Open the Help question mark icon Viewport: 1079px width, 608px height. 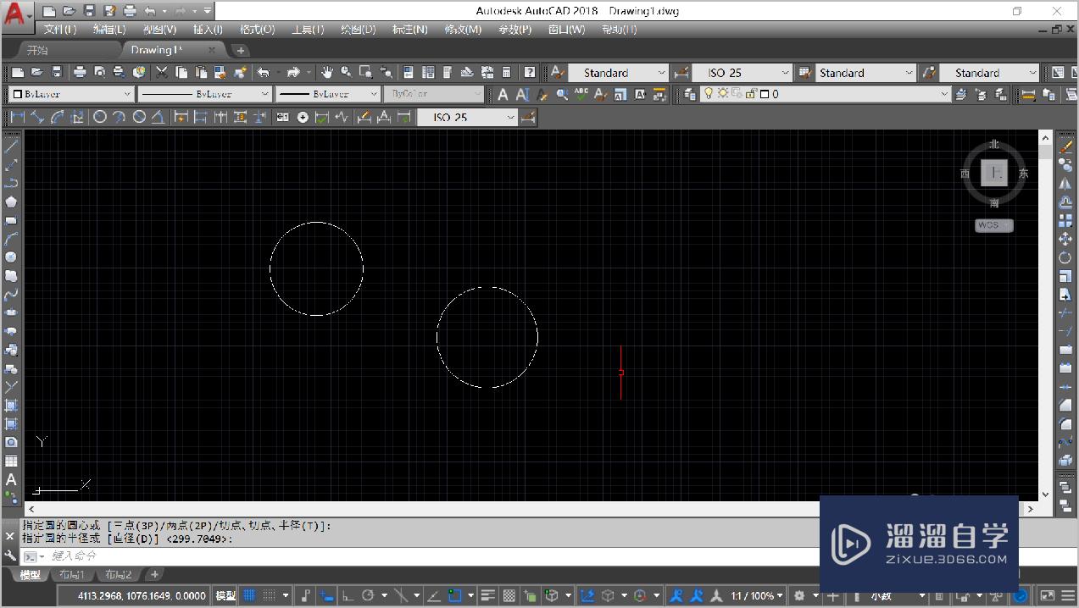529,73
